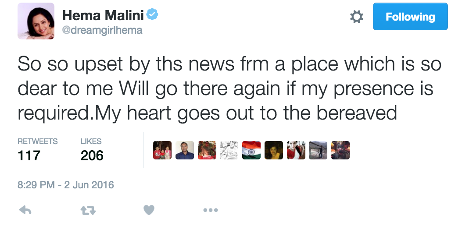Select the avatar showing three children
This screenshot has height=233, width=462.
162,150
